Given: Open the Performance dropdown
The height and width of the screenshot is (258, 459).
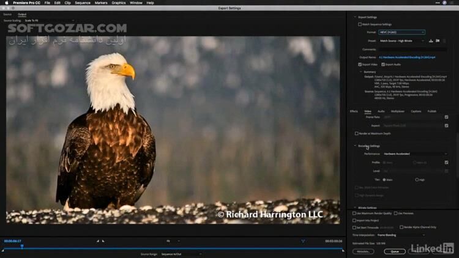Looking at the screenshot, I should (x=415, y=154).
